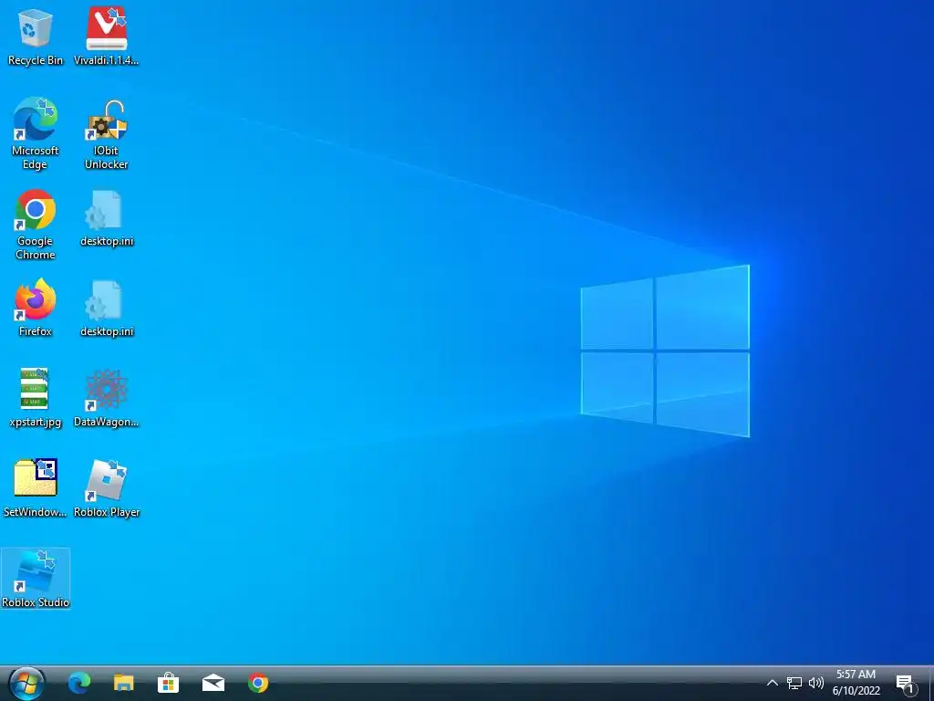Select the Google Chrome desktop shortcut
This screenshot has width=934, height=701.
pos(36,225)
